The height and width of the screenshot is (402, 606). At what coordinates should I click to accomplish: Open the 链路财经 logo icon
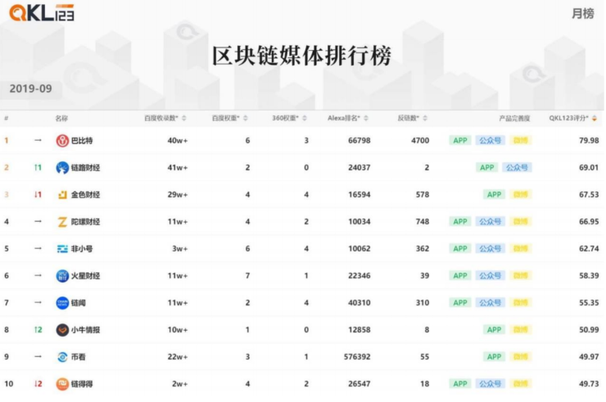[x=62, y=168]
